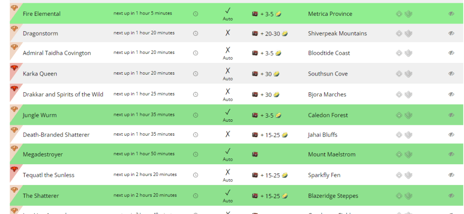Click the clock icon for Fire Elemental
The width and height of the screenshot is (464, 214).
tap(195, 14)
